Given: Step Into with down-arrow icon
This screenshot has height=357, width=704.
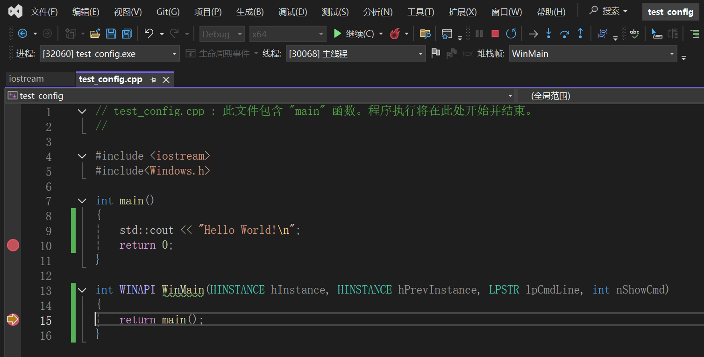Looking at the screenshot, I should tap(548, 33).
